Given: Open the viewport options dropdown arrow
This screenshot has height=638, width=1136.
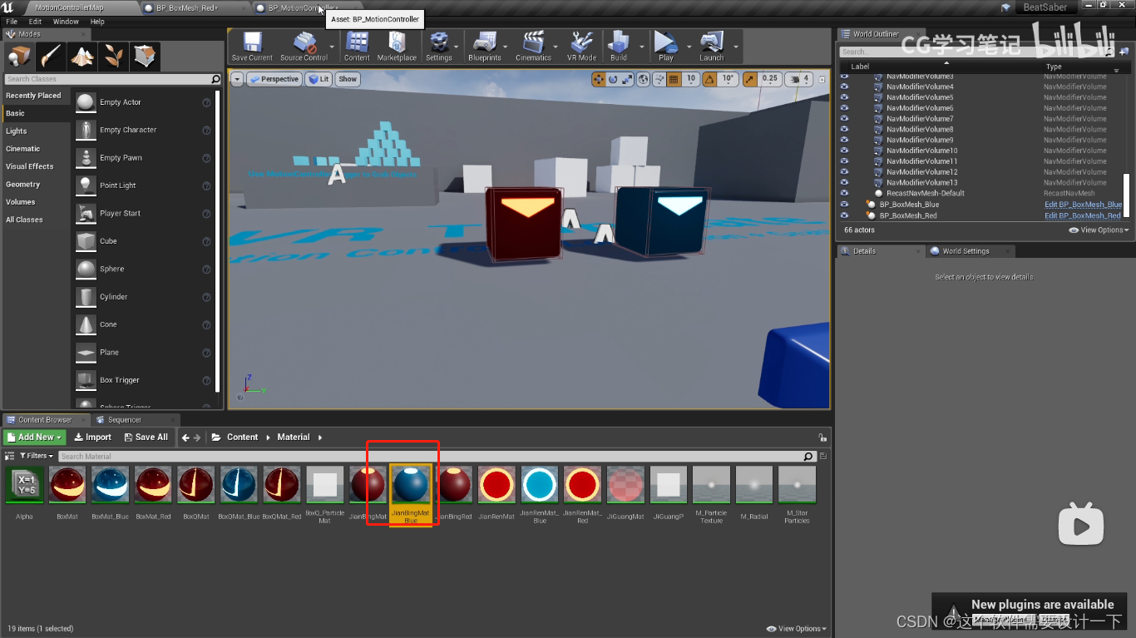Looking at the screenshot, I should click(237, 79).
